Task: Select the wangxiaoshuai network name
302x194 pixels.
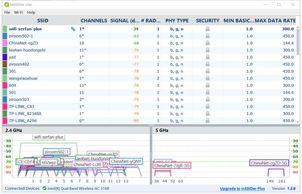Action: click(23, 78)
